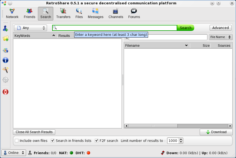
Task: Uncheck F2F search checkbox
Action: (x=96, y=141)
